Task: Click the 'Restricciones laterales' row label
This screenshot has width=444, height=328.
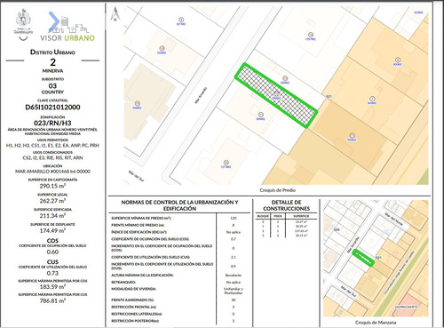Action: 137,314
